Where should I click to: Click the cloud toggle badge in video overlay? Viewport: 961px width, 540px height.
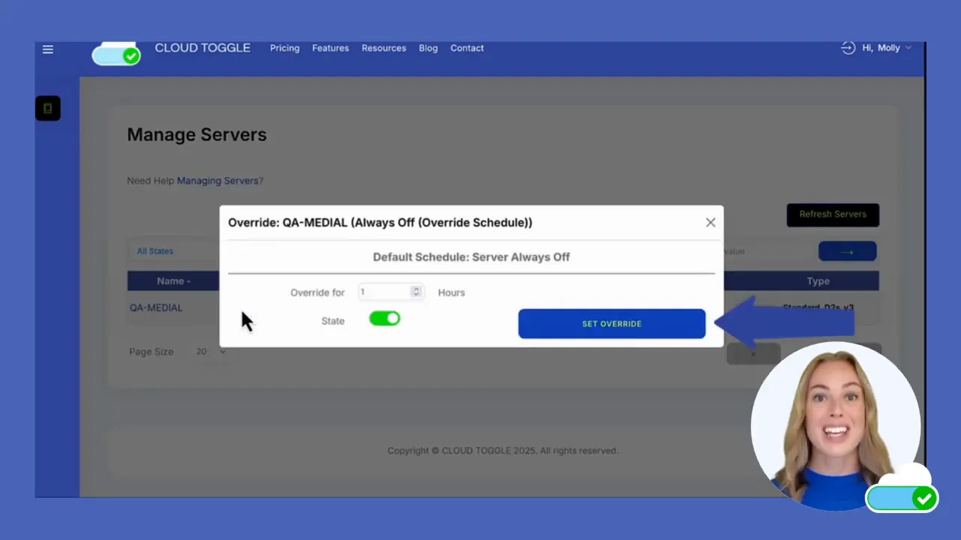[902, 498]
